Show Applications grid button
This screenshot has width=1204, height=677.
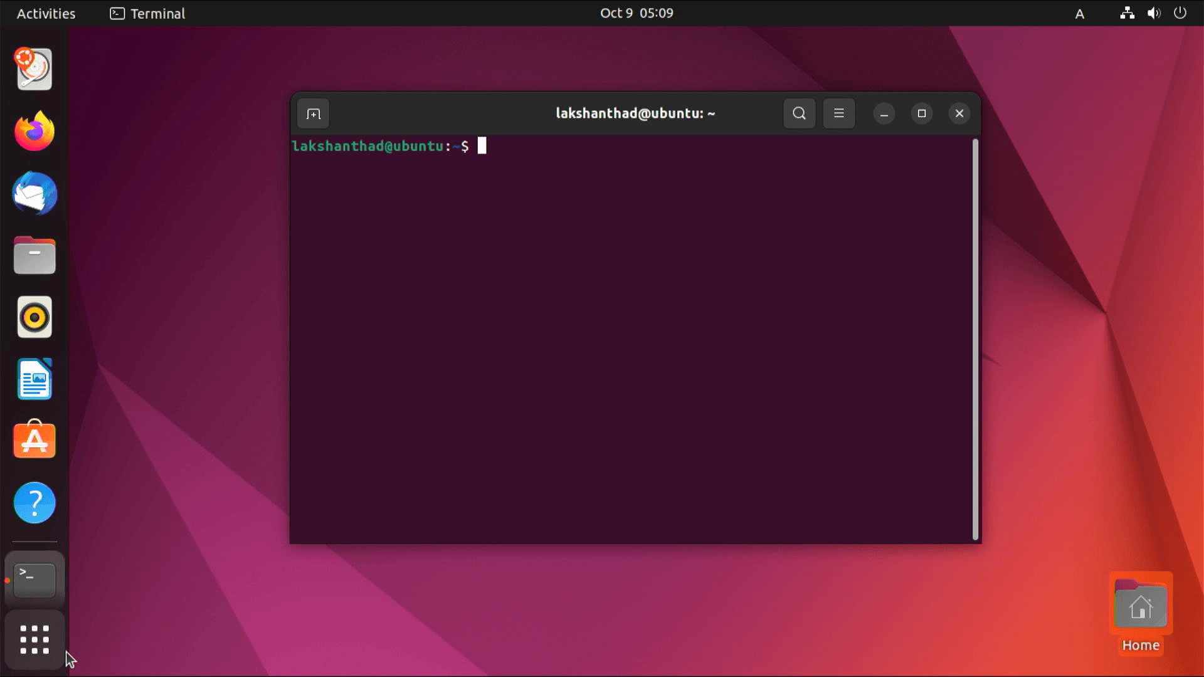point(34,639)
